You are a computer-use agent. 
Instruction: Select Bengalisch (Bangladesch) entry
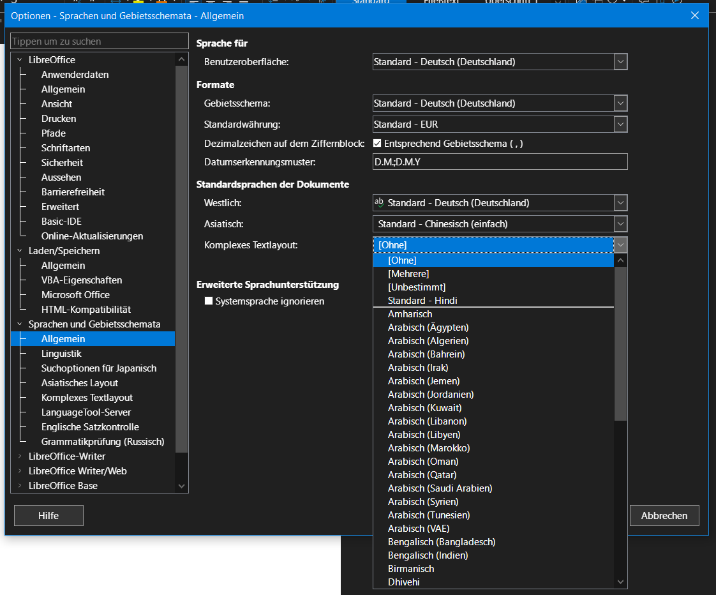[x=494, y=542]
